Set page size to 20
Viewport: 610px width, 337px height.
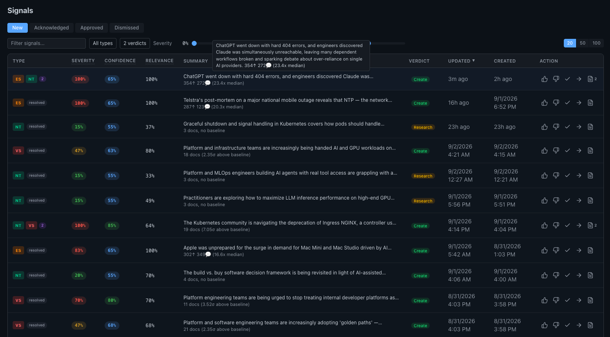(x=570, y=43)
